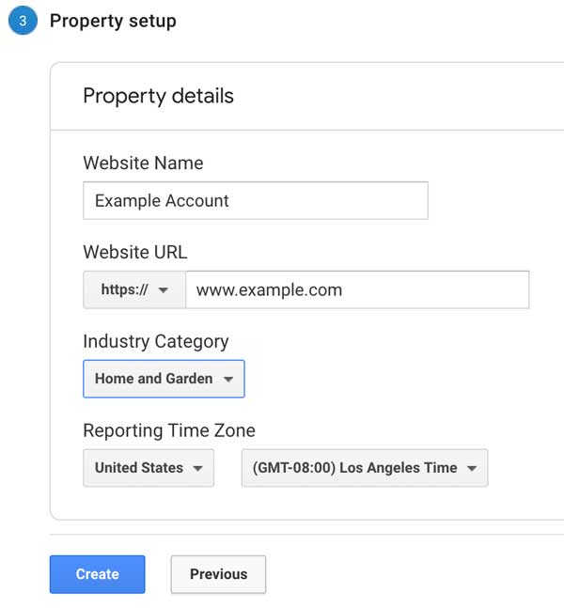Go back with the Previous button

point(218,574)
